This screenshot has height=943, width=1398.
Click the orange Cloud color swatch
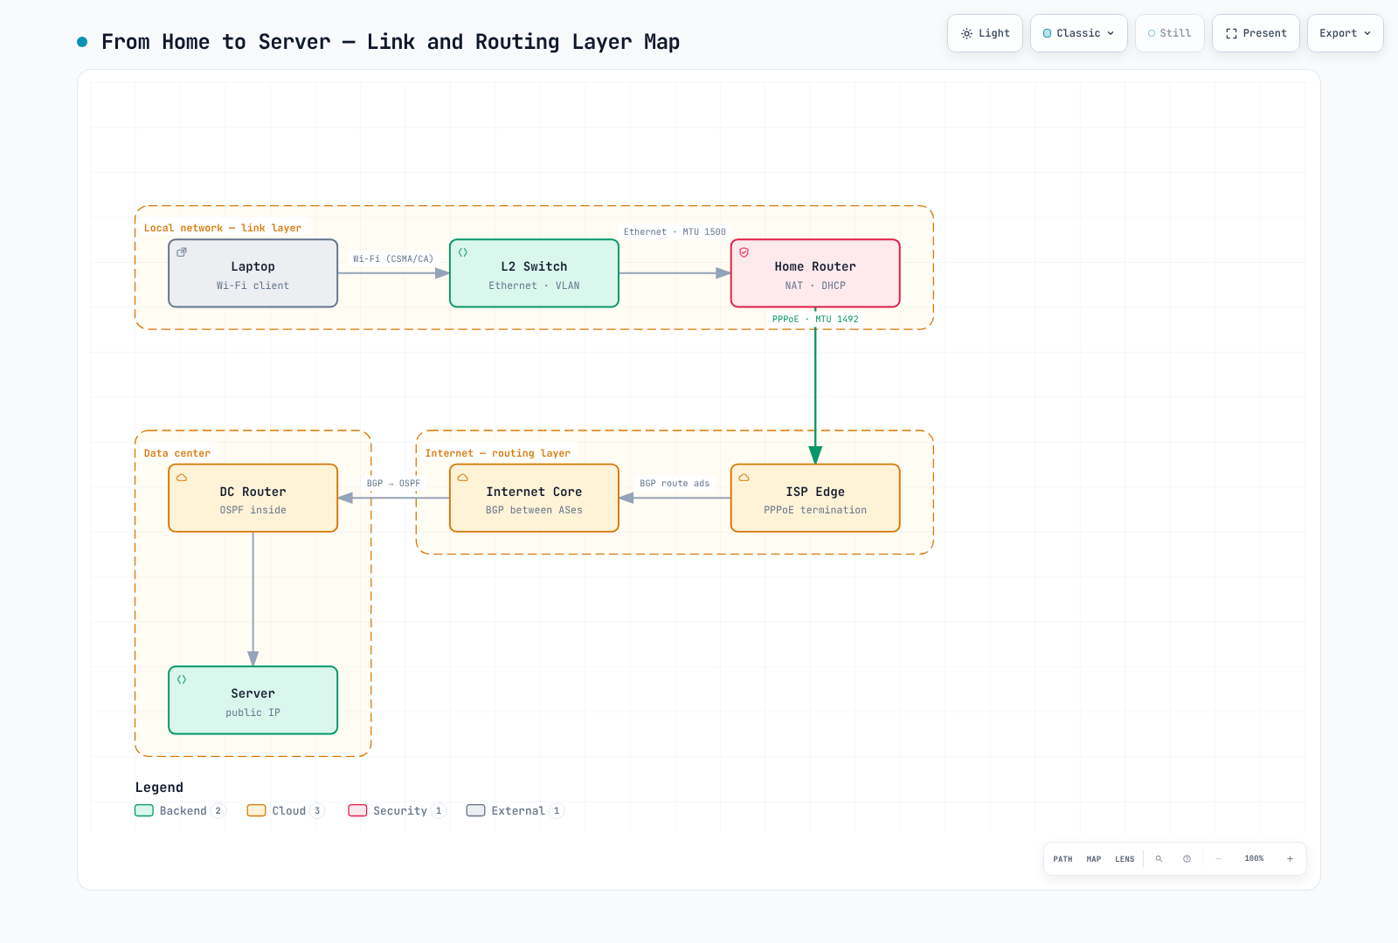(x=256, y=811)
